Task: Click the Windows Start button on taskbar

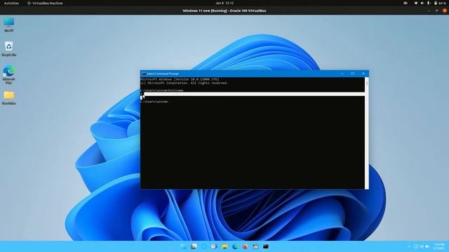Action: [183, 246]
